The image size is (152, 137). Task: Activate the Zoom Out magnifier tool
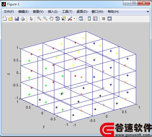pos(45,19)
